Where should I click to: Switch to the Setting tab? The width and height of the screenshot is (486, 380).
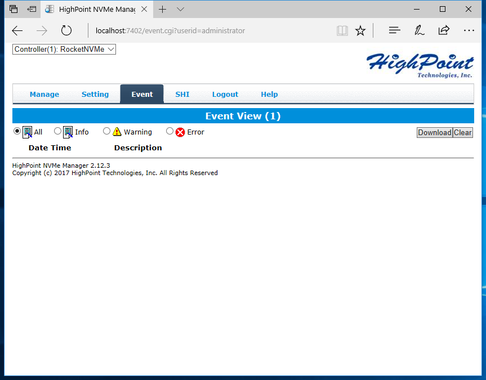(x=95, y=94)
